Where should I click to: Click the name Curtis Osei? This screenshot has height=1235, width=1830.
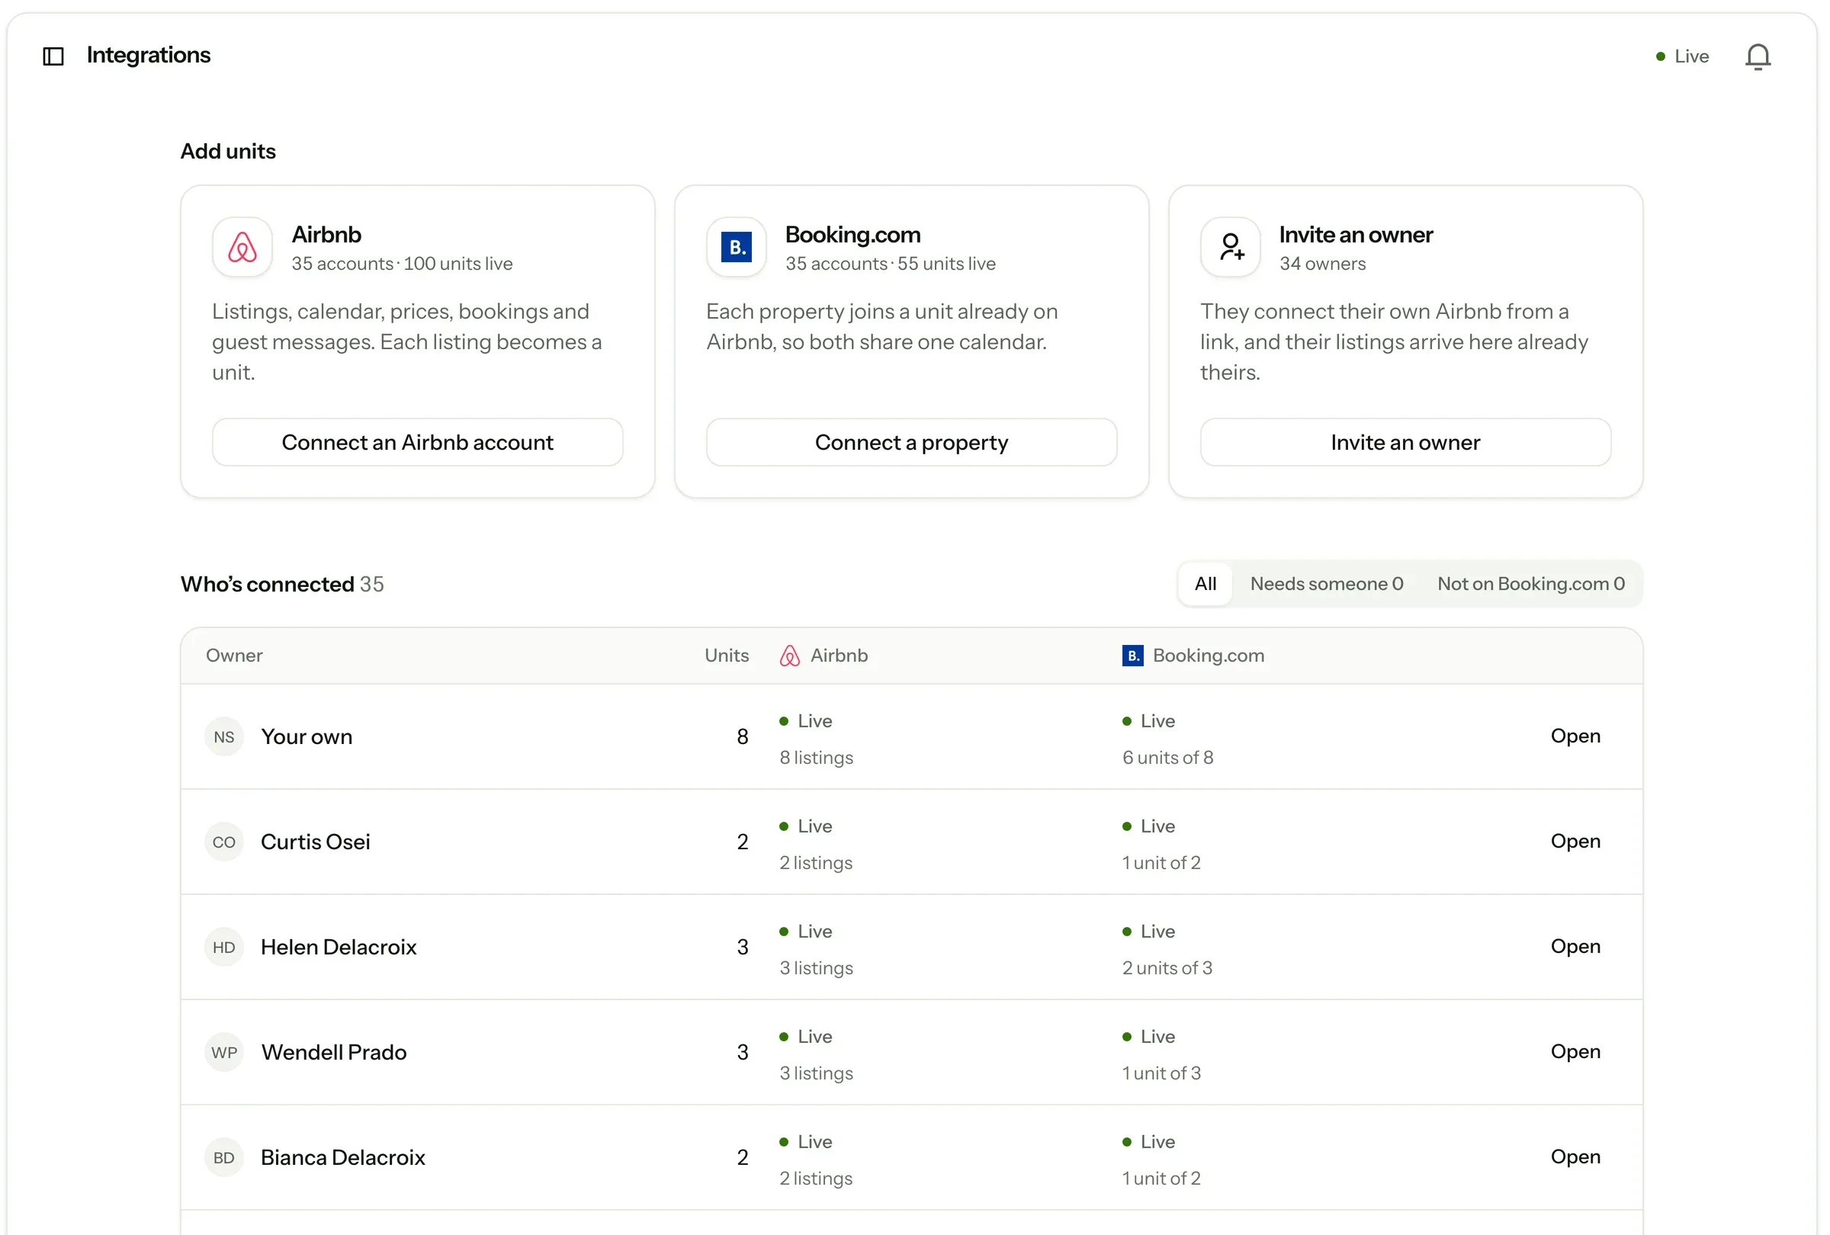[315, 842]
